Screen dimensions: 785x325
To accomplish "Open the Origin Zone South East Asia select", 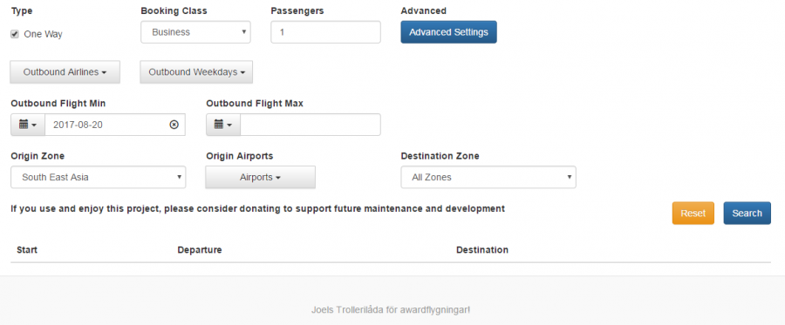I will 98,177.
